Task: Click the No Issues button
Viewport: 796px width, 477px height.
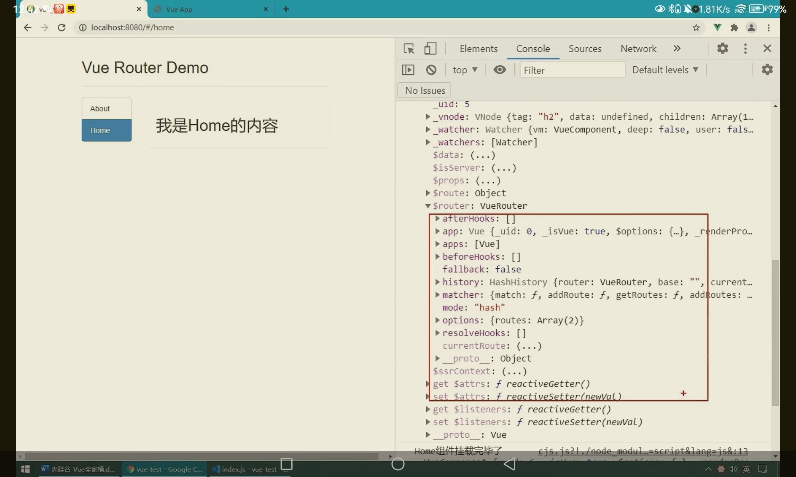Action: pyautogui.click(x=425, y=91)
